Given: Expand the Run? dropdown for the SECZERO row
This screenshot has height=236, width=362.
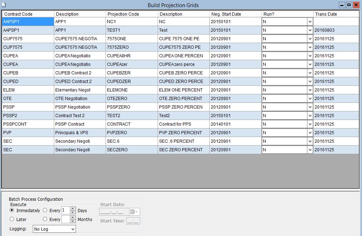Looking at the screenshot, I should (x=310, y=150).
